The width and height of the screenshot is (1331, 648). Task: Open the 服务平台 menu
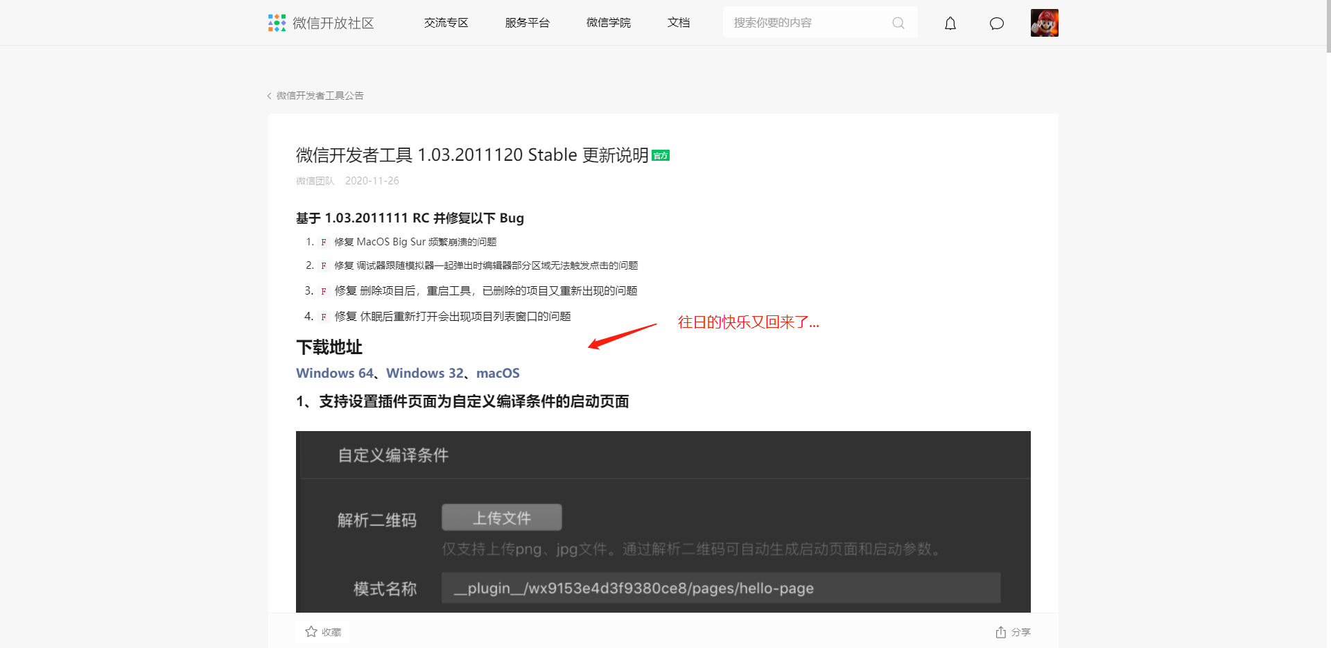[528, 23]
